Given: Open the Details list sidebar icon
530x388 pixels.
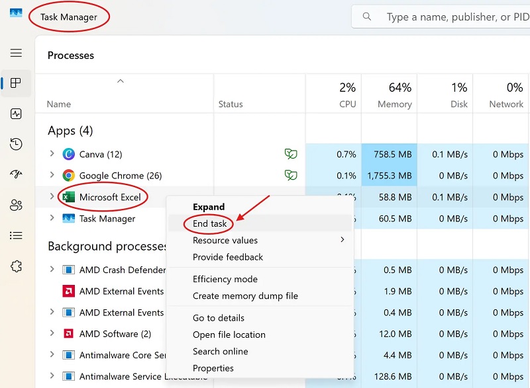Looking at the screenshot, I should coord(16,235).
